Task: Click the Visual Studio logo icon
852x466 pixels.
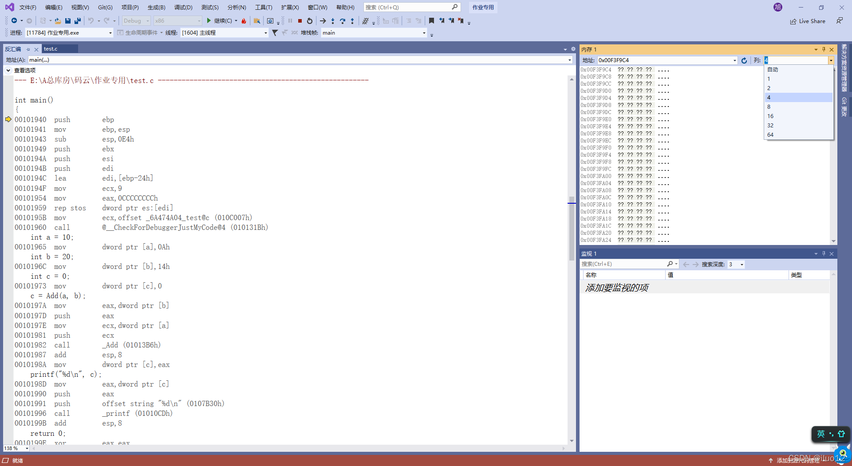Action: [9, 7]
